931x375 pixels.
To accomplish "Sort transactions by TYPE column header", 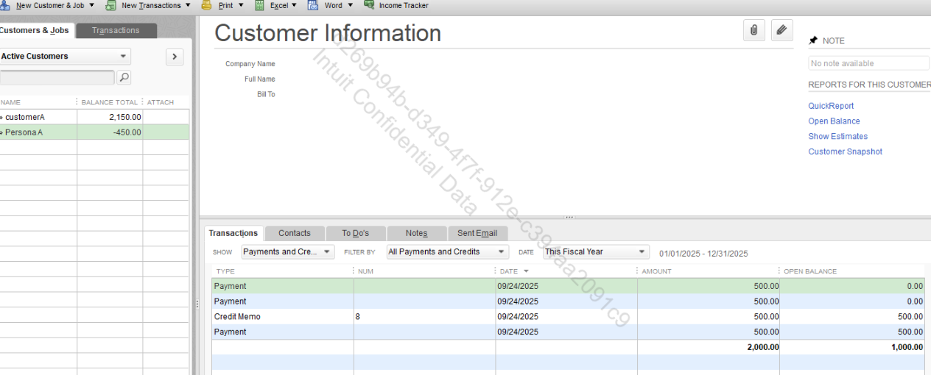I will (281, 271).
